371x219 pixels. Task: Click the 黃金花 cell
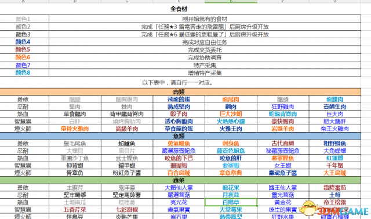283,202
